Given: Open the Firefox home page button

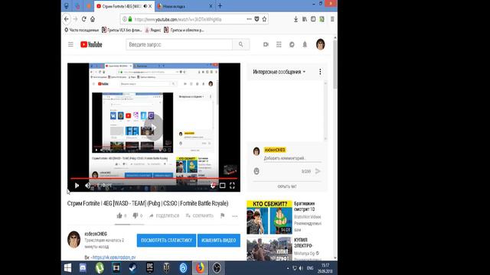Looking at the screenshot, I should [93, 19].
